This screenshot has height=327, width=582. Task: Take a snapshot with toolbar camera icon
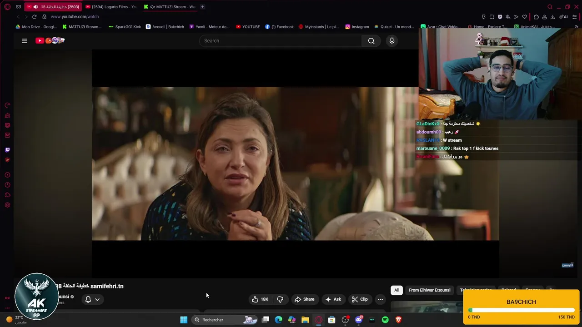click(492, 17)
